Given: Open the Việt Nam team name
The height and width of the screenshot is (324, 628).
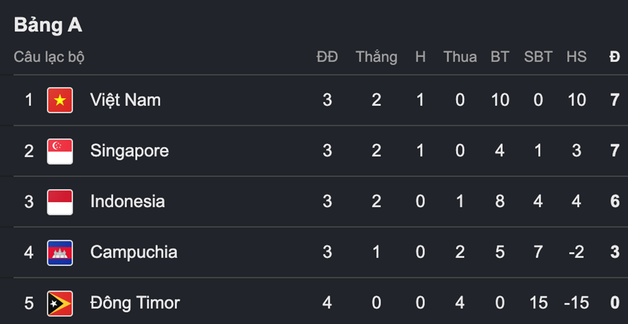Looking at the screenshot, I should 126,100.
